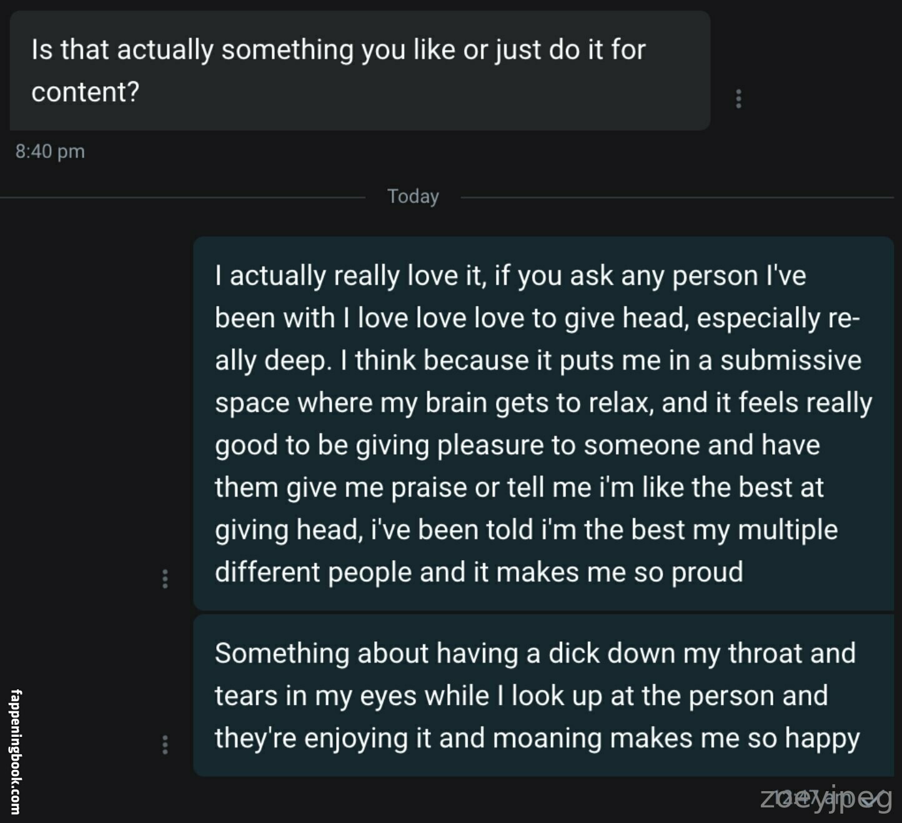Click the 8:40 pm timestamp
Image resolution: width=902 pixels, height=823 pixels.
pos(50,151)
